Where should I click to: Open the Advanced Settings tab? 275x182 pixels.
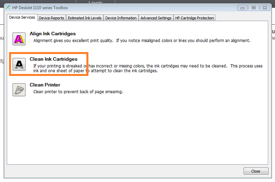(x=156, y=18)
